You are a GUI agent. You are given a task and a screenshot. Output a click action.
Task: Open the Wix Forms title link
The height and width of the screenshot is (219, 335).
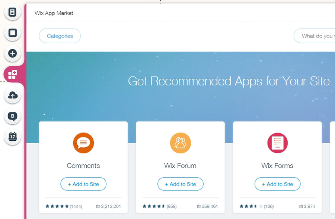pos(277,166)
